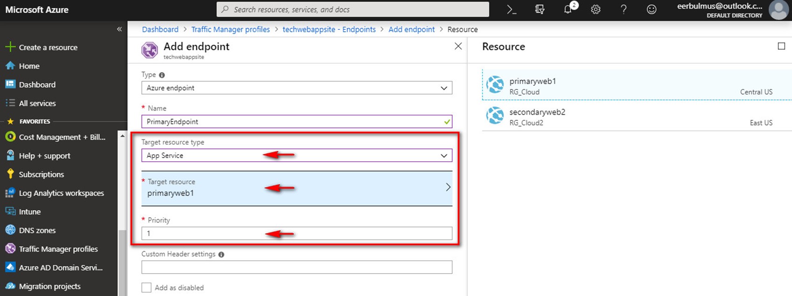Click the Priority input field

click(297, 233)
